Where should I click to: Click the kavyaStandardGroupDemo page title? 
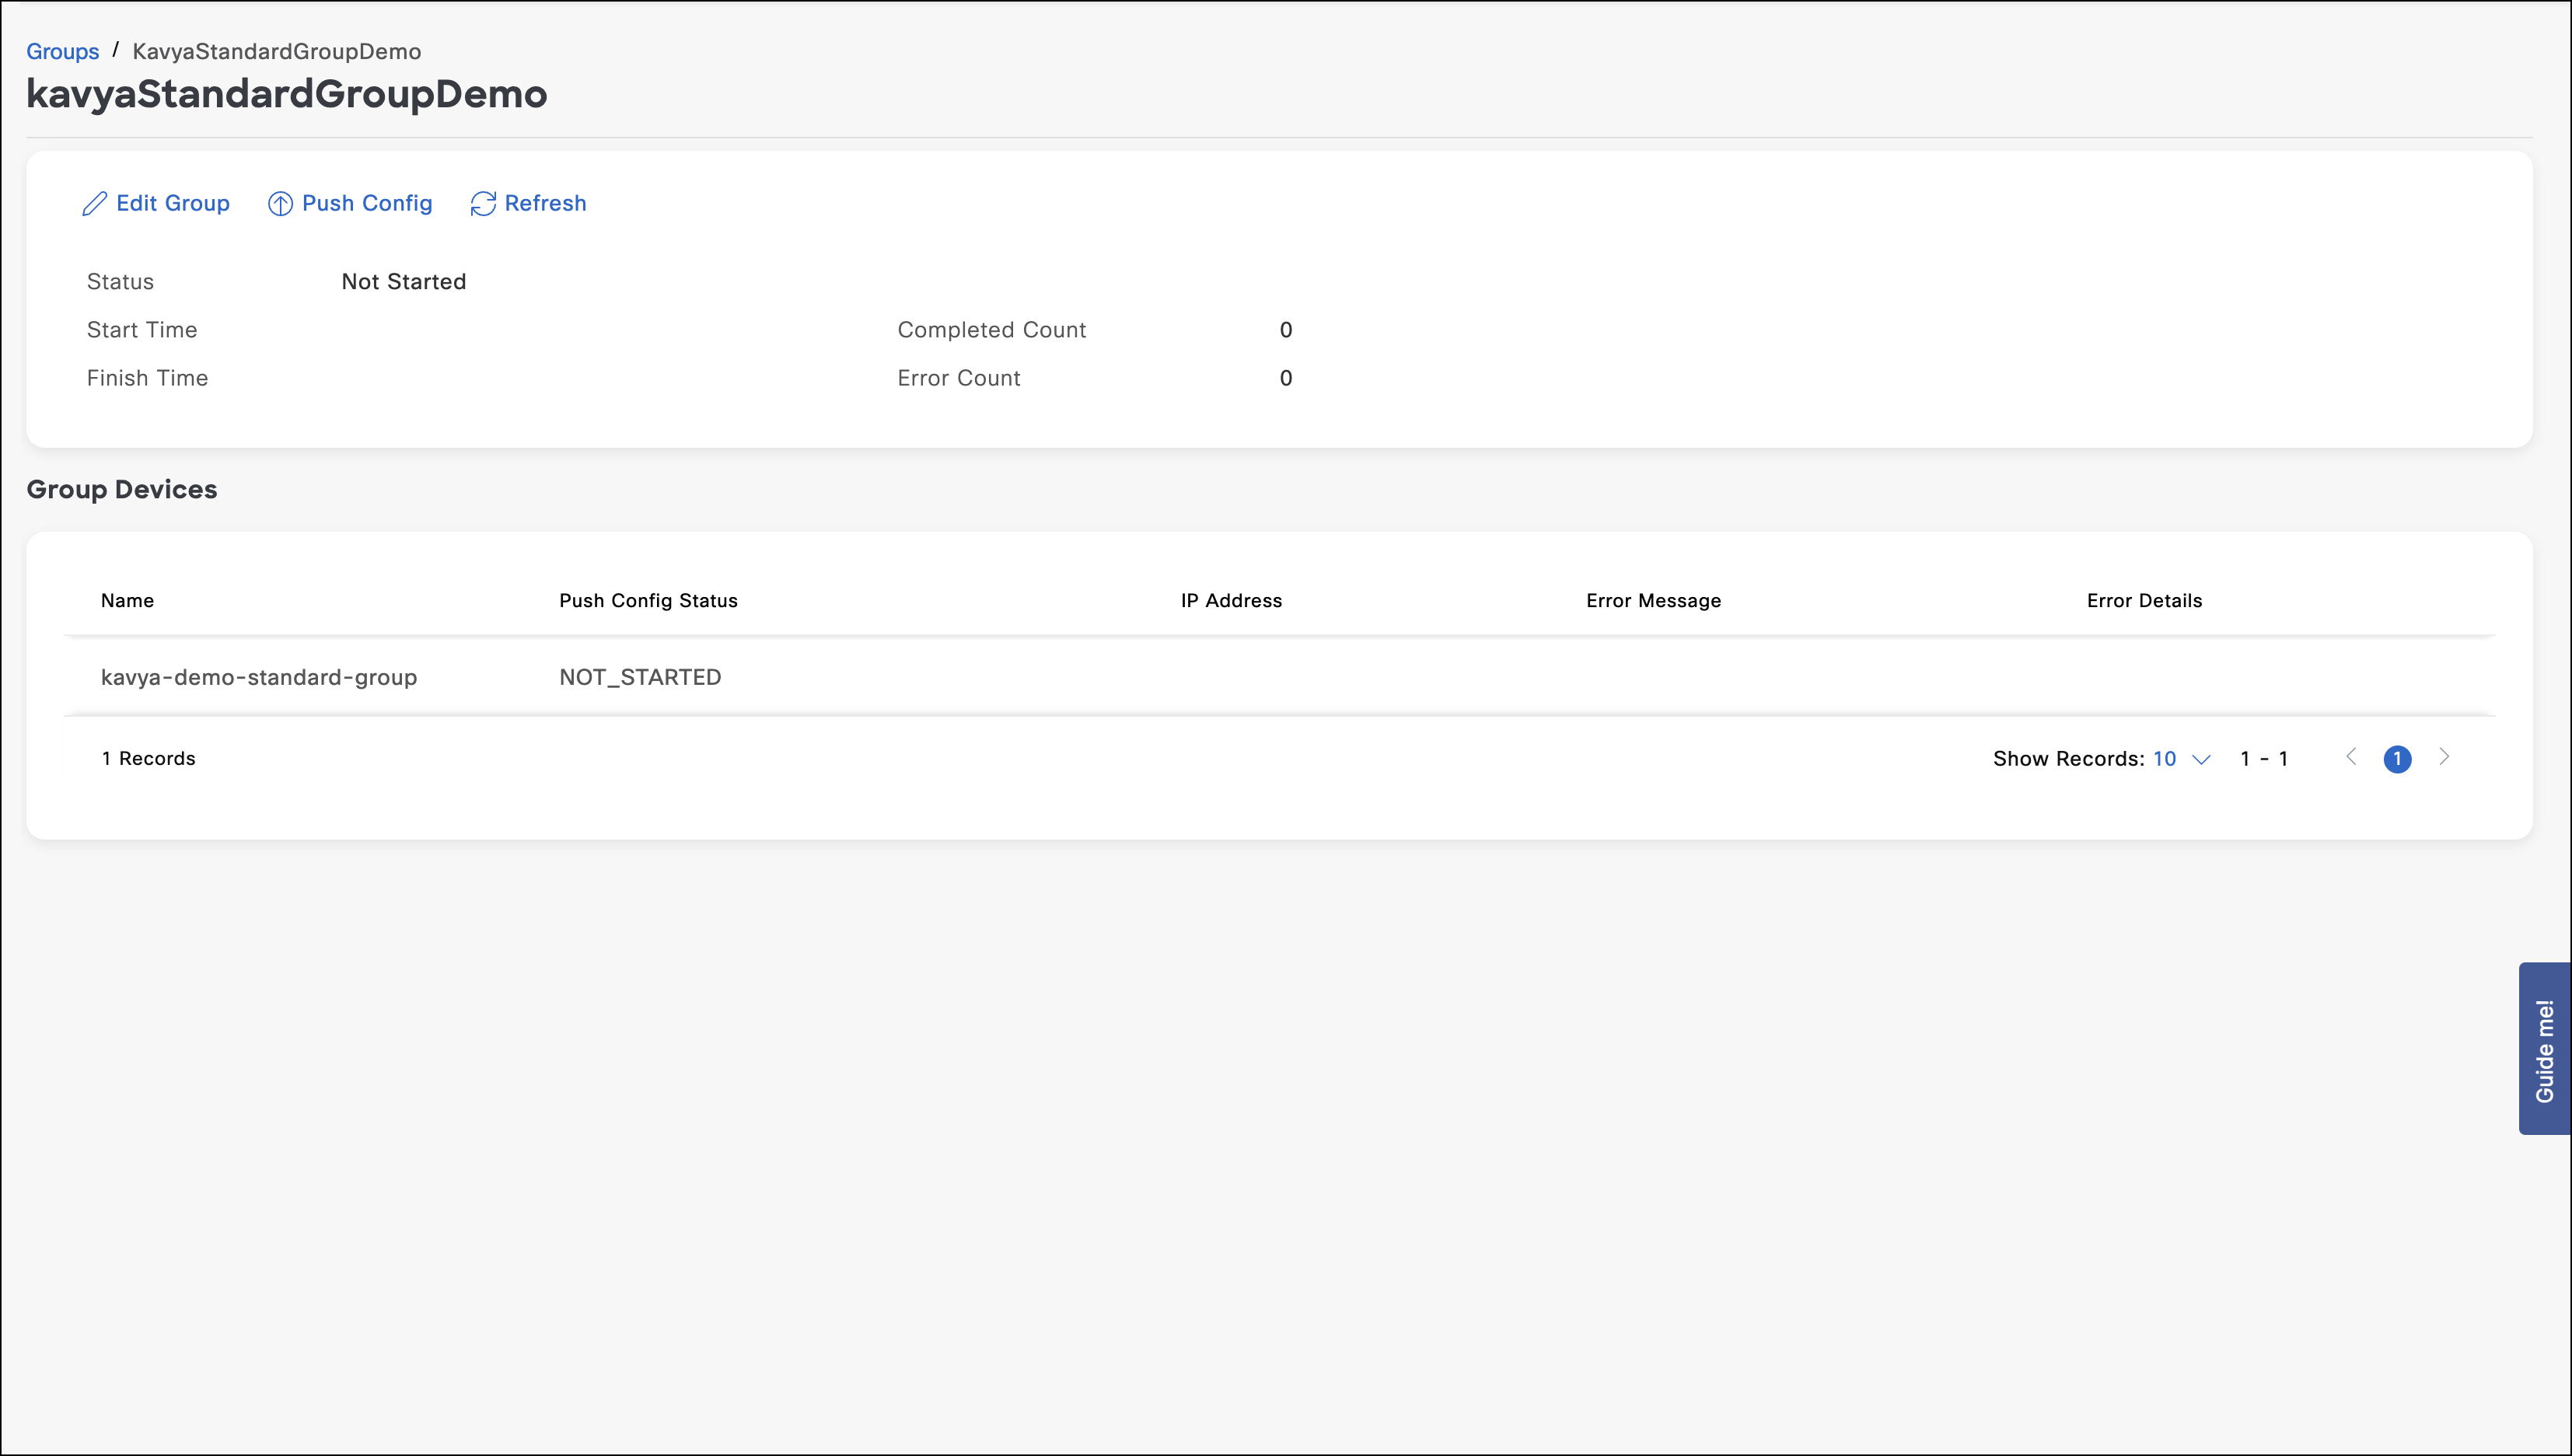(x=287, y=94)
